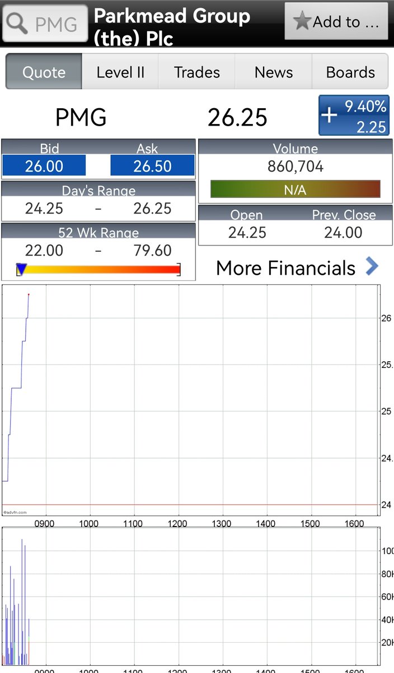Click the 52 Wk Range low 22.00
Screen dimensions: 394x673
tap(44, 251)
